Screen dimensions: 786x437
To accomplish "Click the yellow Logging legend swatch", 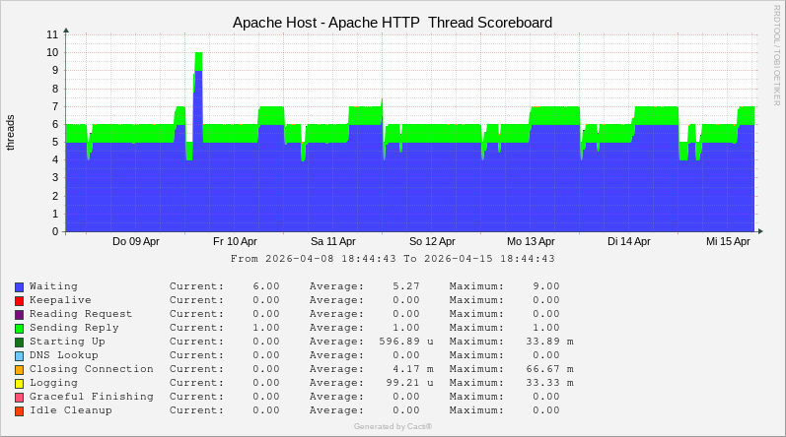I will point(19,383).
